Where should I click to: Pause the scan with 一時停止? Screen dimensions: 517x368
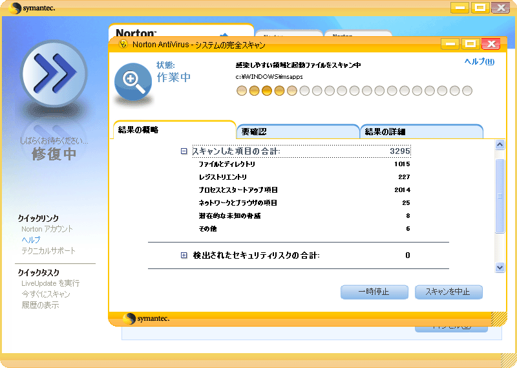click(374, 292)
